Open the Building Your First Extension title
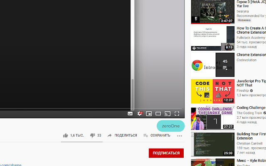Image resolution: width=266 pixels, height=166 pixels. [251, 136]
